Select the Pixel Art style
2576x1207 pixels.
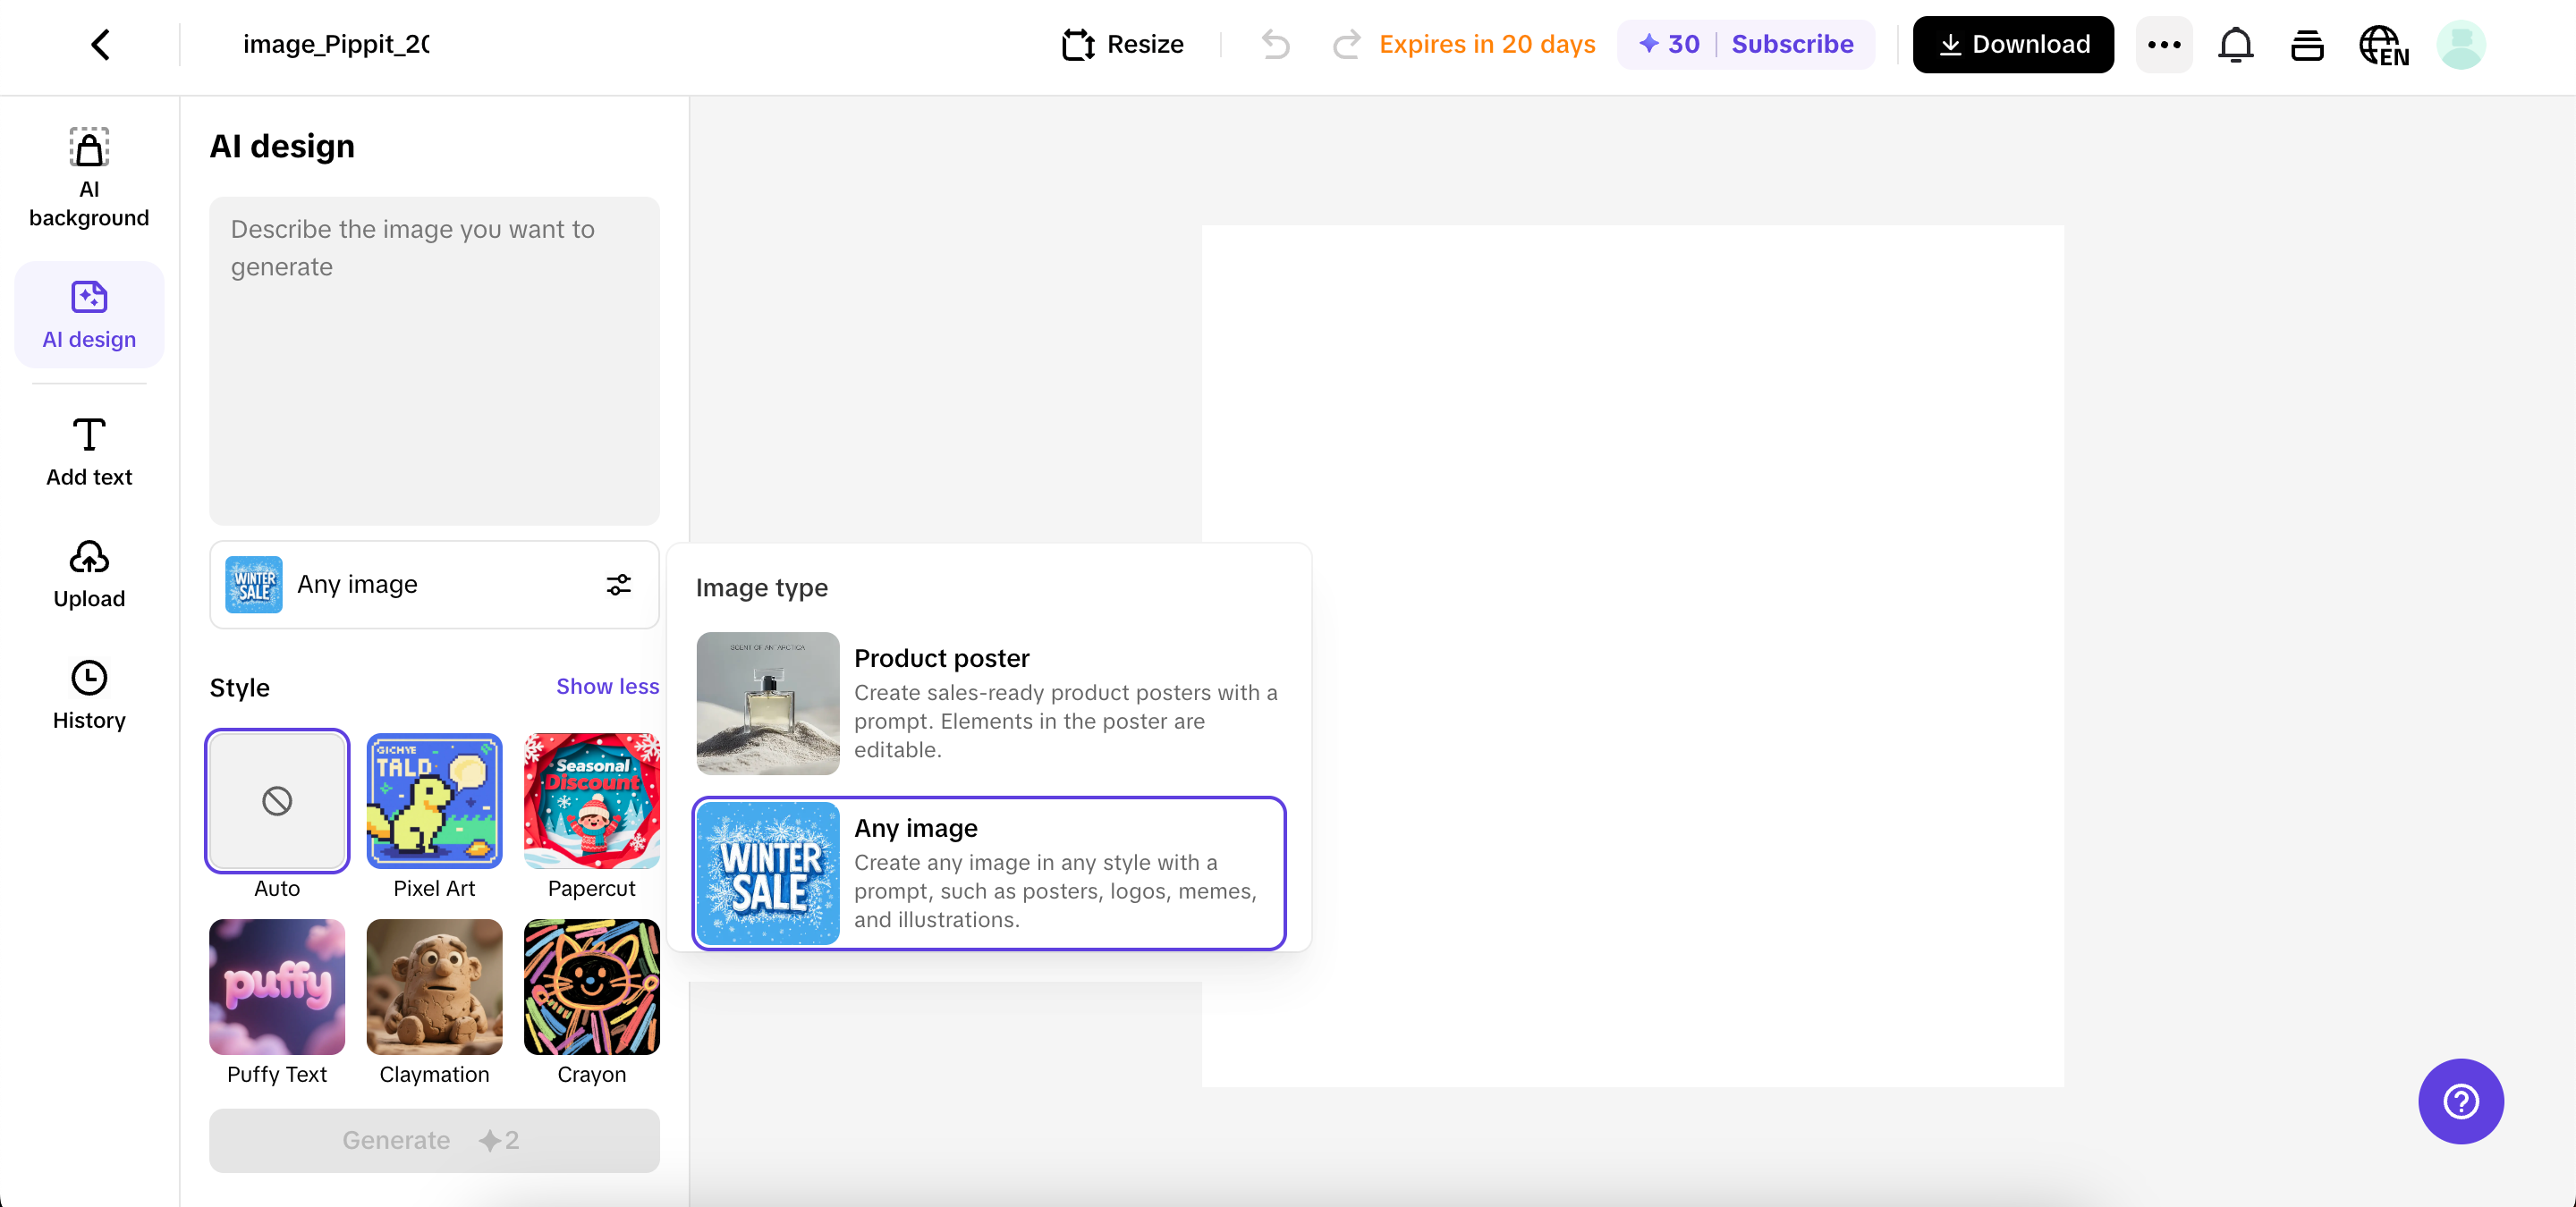(433, 800)
